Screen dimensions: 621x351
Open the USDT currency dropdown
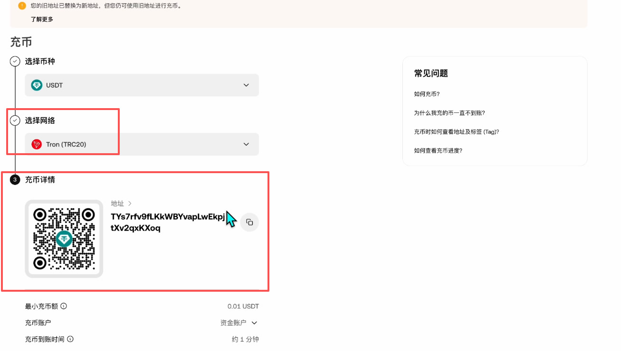[x=246, y=85]
